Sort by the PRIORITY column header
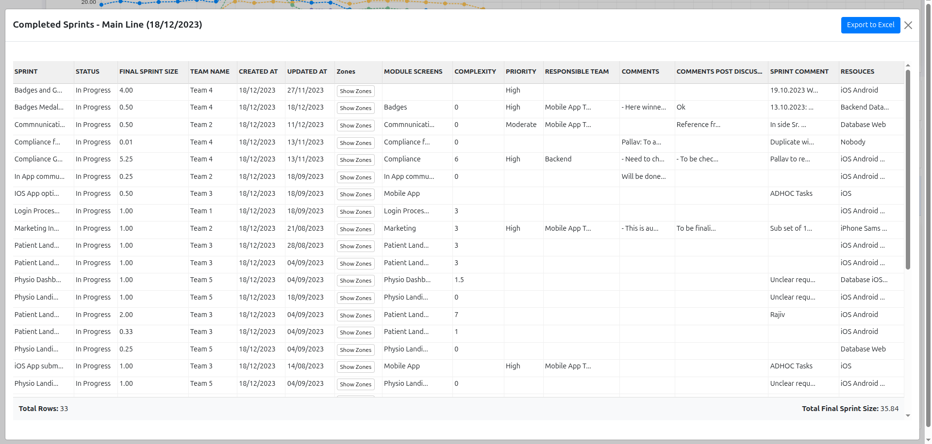This screenshot has height=444, width=932. (x=520, y=72)
